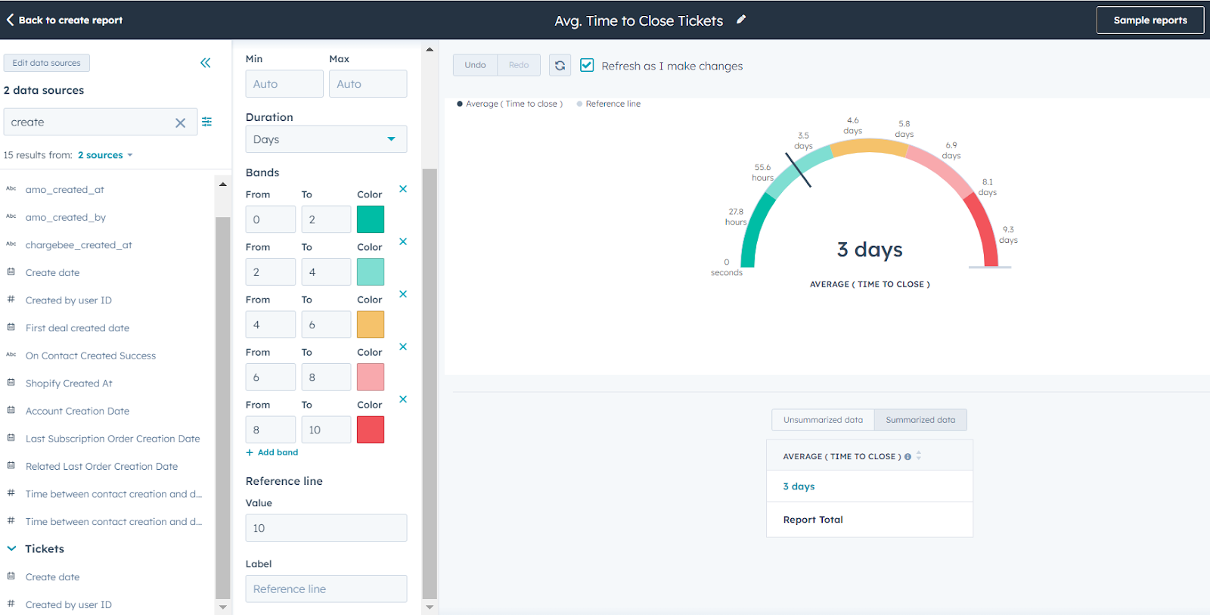This screenshot has width=1210, height=615.
Task: Click the first band From field with 0
Action: pos(271,219)
